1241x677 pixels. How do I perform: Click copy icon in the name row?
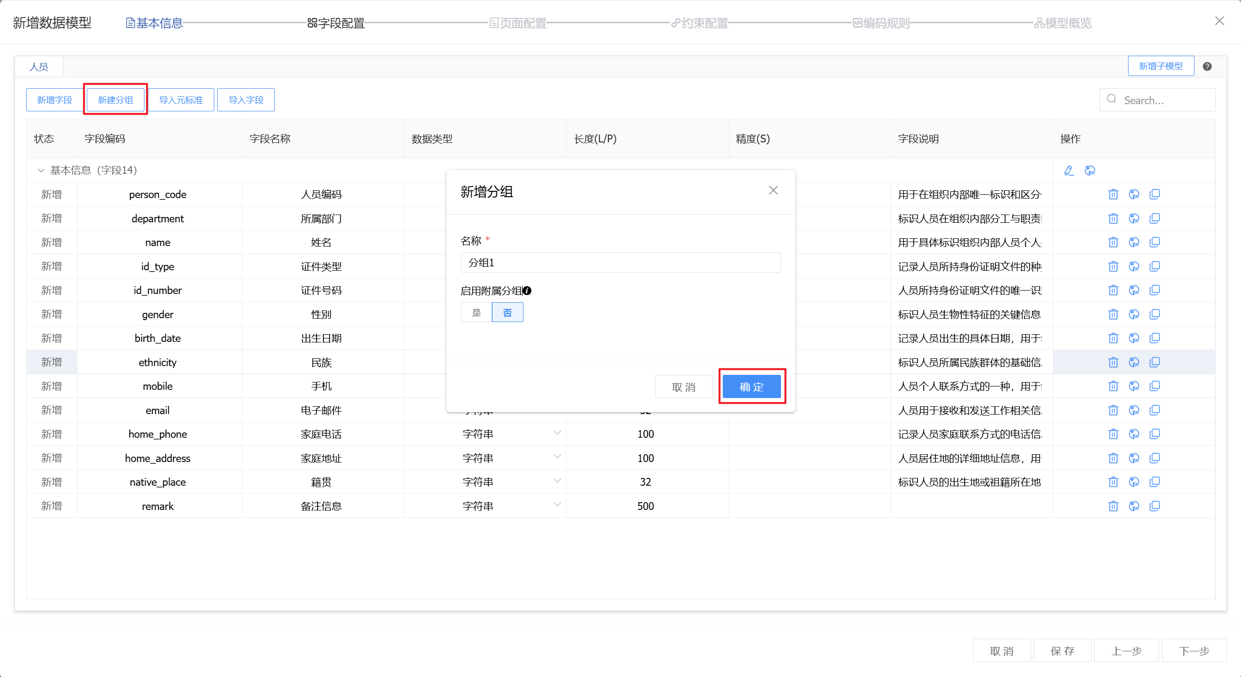pos(1155,242)
